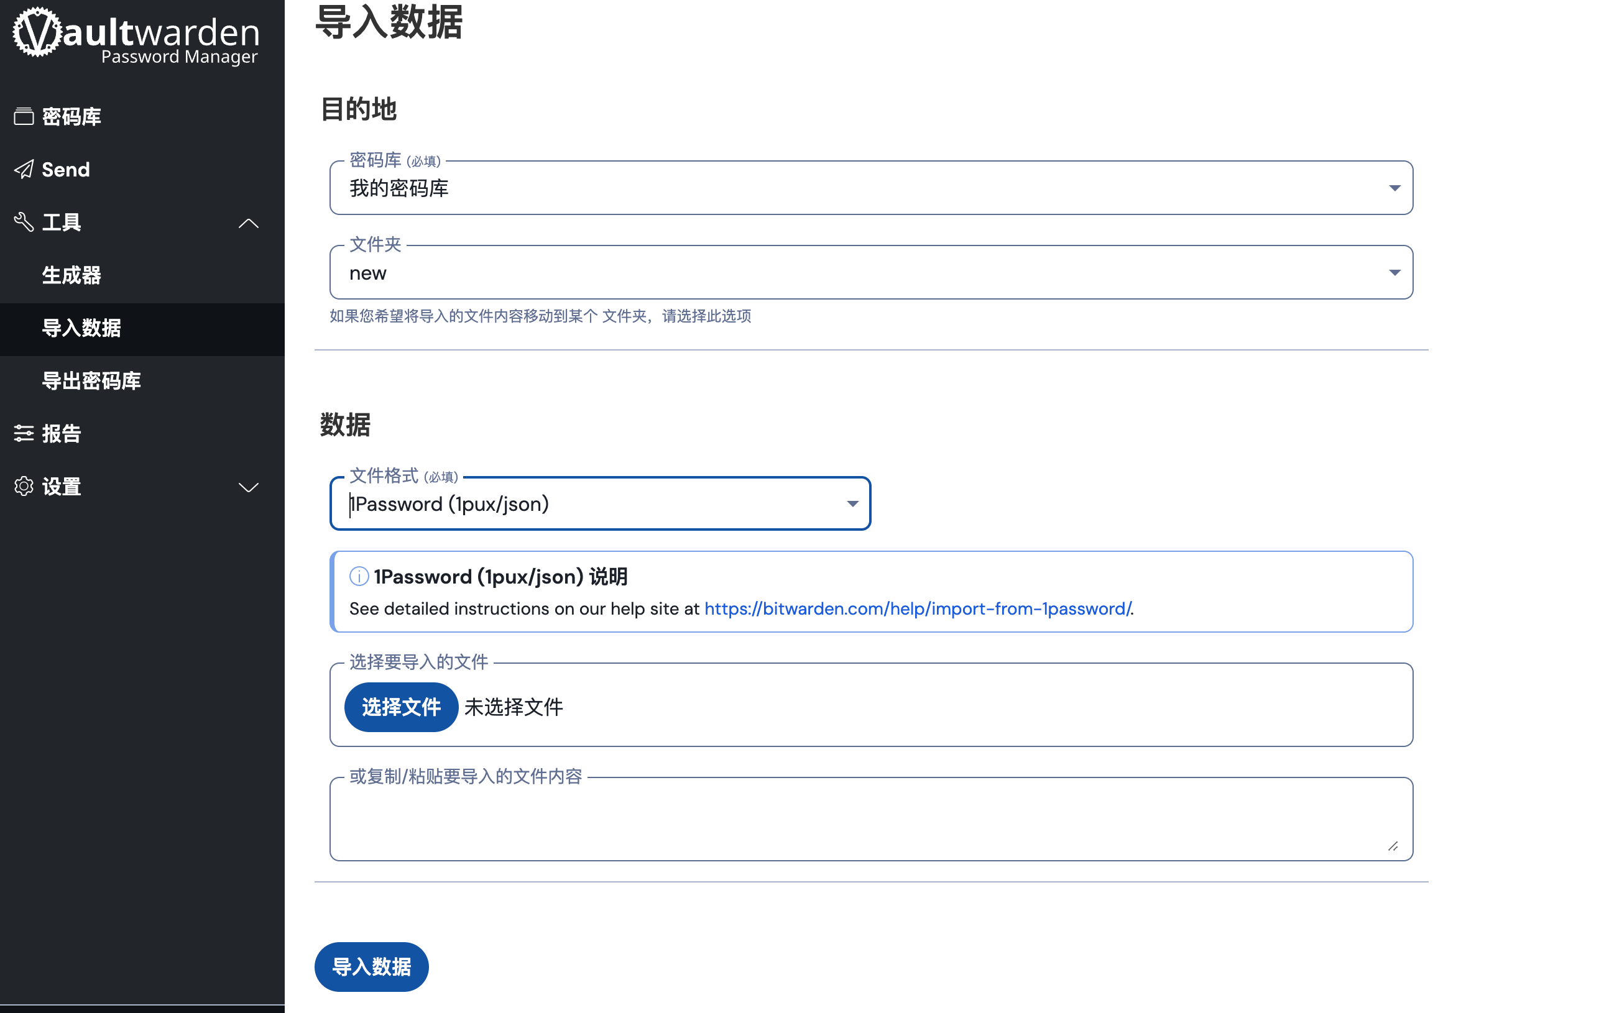Open the 文件格式 1Password dropdown

pyautogui.click(x=599, y=504)
